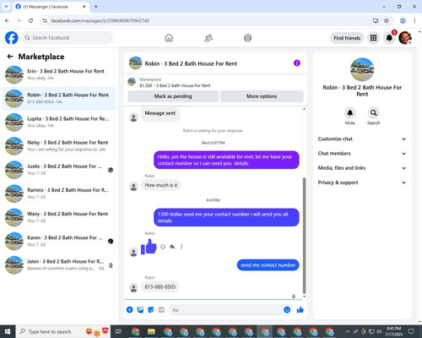Show hidden system tray icons
422x338 pixels.
coord(348,331)
